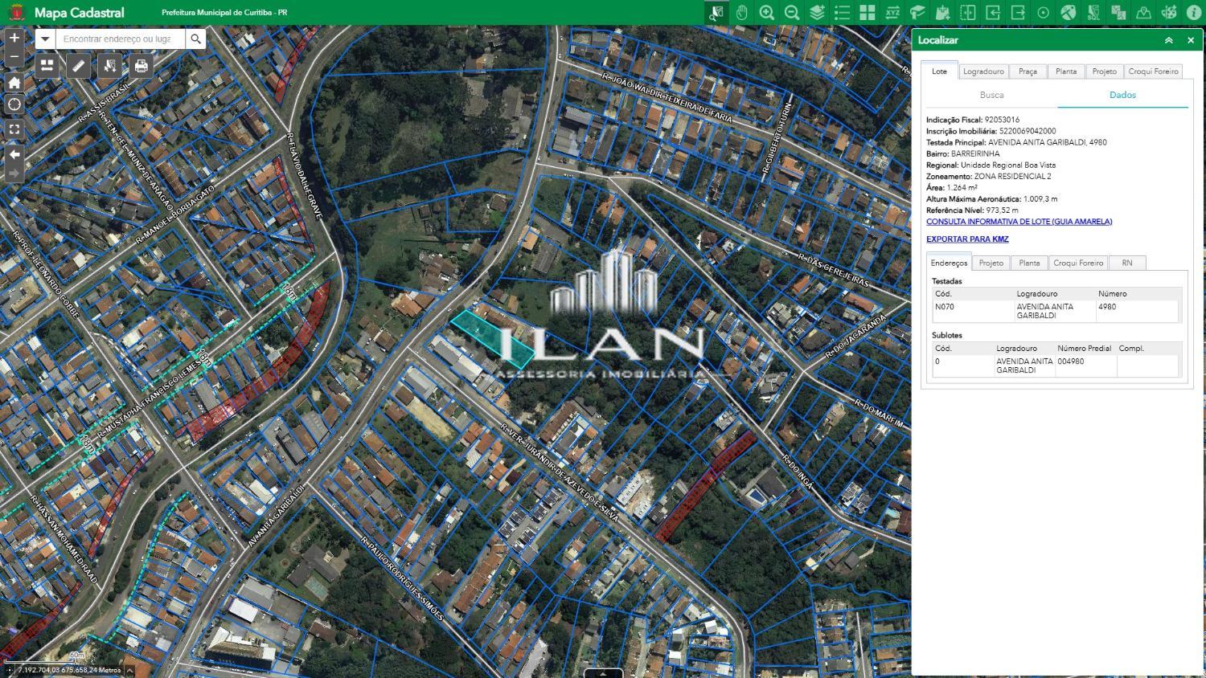Expand the bottom attribute table handle
Viewport: 1206px width, 678px height.
[x=603, y=672]
